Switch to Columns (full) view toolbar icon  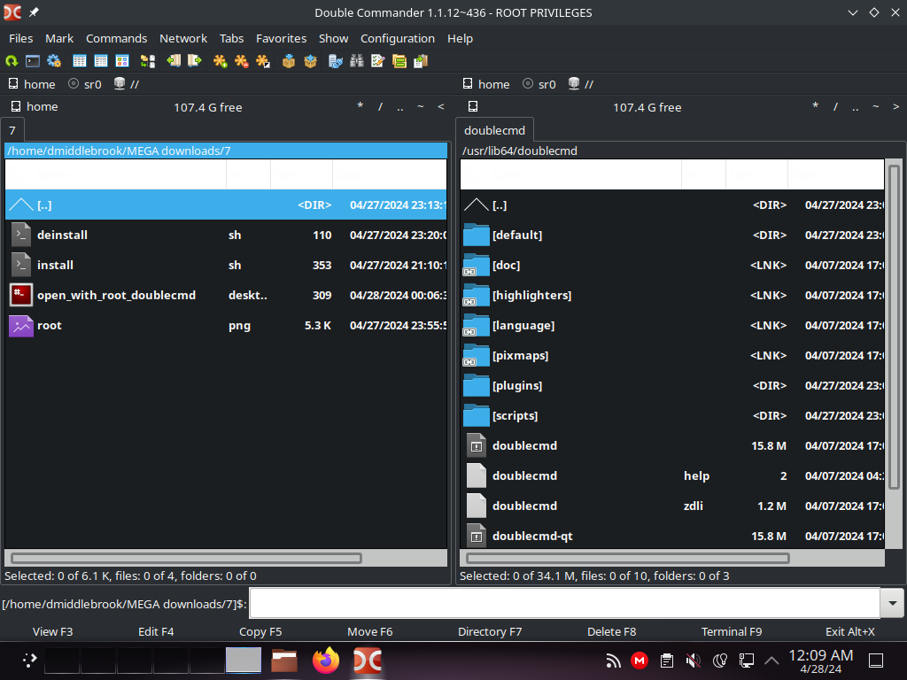101,61
